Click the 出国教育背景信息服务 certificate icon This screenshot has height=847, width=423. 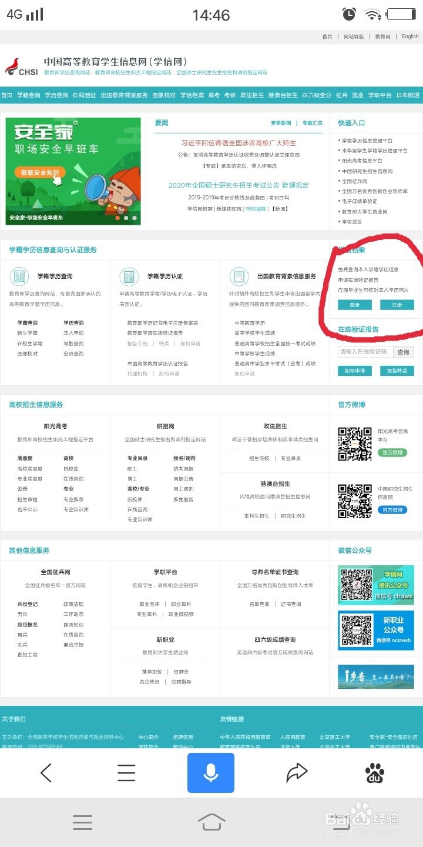(x=239, y=276)
